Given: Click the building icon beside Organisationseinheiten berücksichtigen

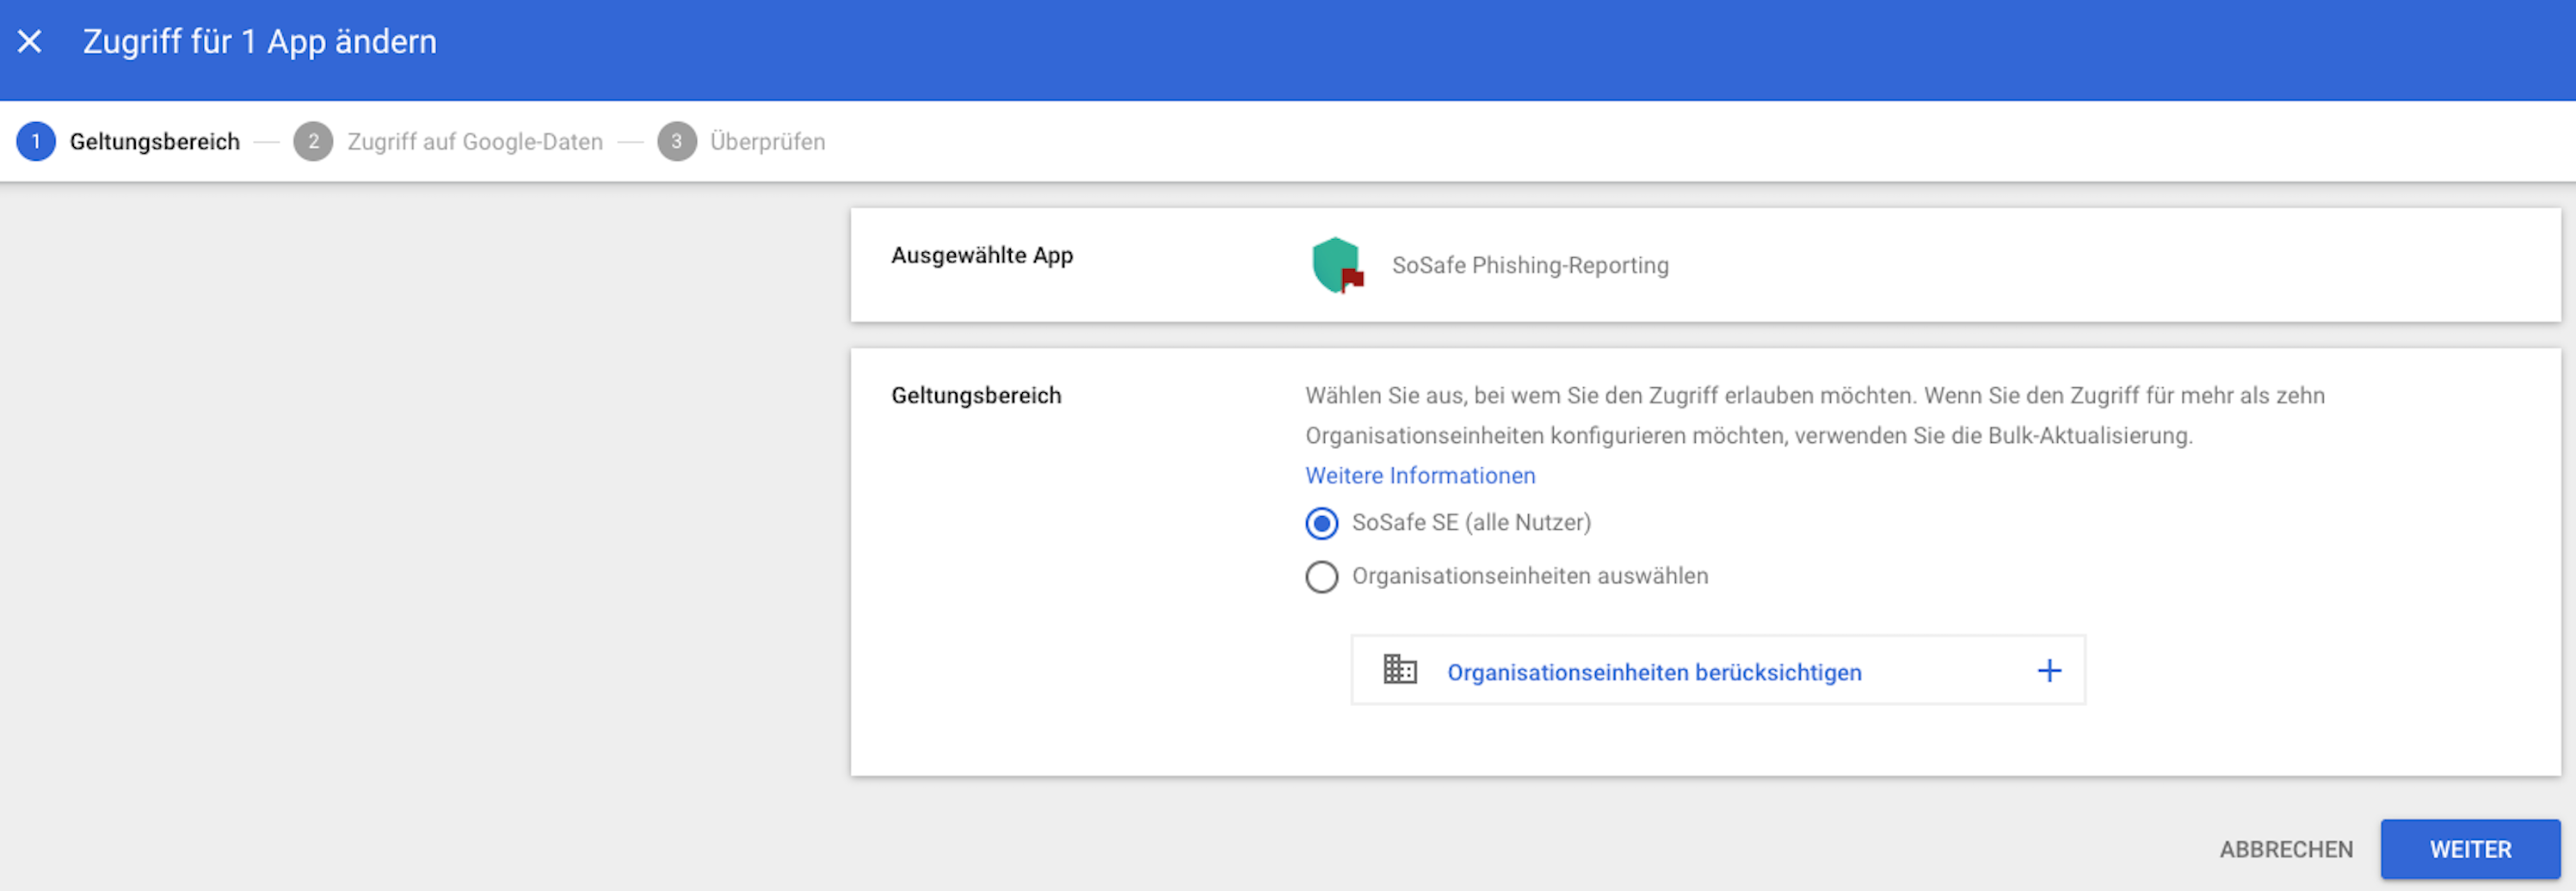Looking at the screenshot, I should (x=1399, y=671).
